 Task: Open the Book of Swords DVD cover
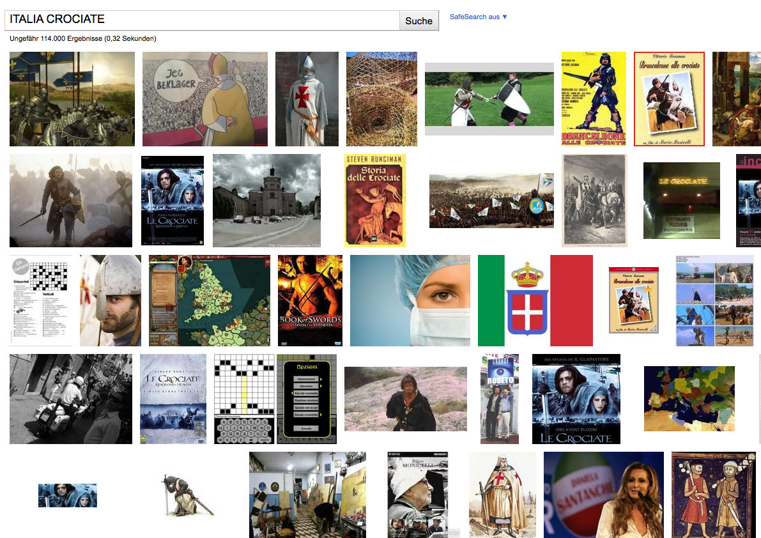pyautogui.click(x=310, y=300)
